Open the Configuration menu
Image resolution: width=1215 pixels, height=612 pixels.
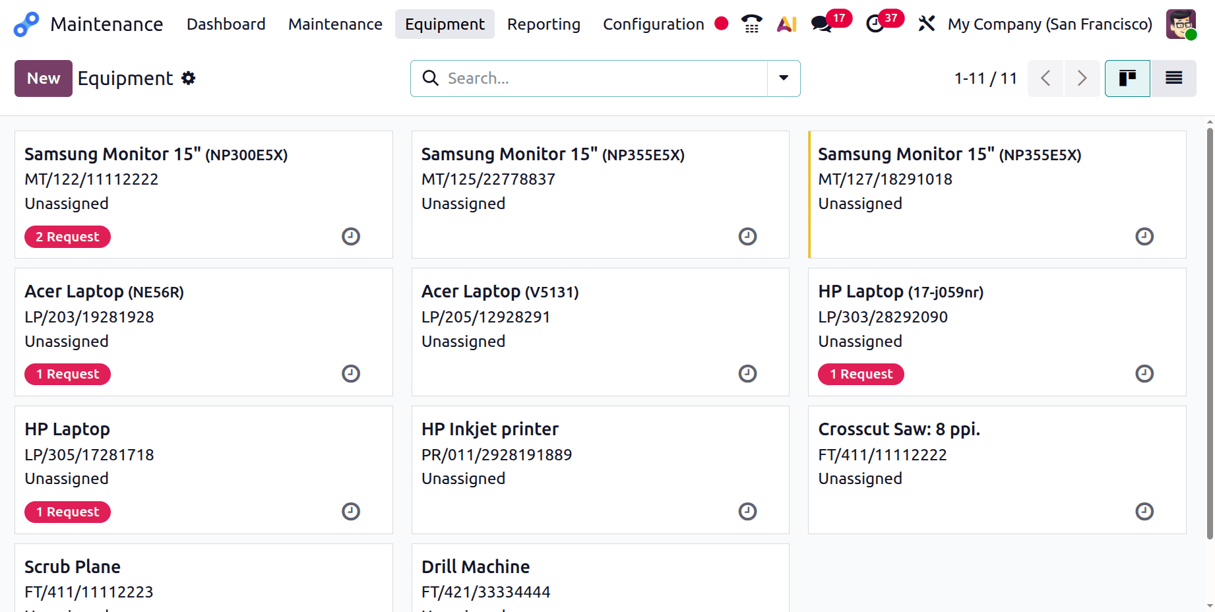tap(654, 24)
